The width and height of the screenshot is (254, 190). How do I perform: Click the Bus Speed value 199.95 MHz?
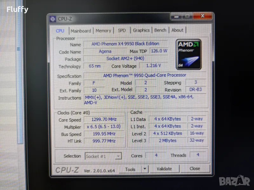pos(104,134)
